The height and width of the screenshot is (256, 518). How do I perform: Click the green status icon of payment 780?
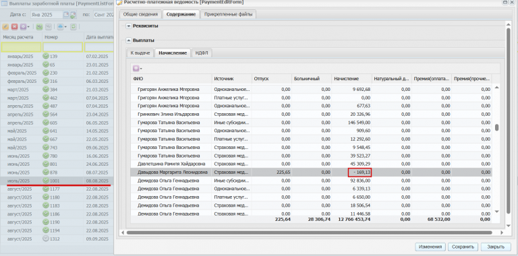pyautogui.click(x=46, y=156)
